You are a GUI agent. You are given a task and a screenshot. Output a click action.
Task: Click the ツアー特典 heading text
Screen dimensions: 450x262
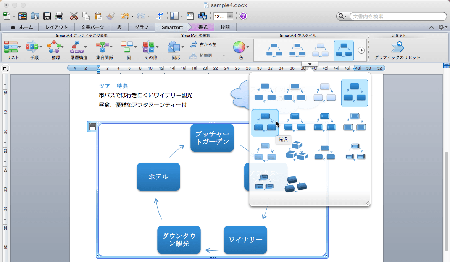point(113,86)
